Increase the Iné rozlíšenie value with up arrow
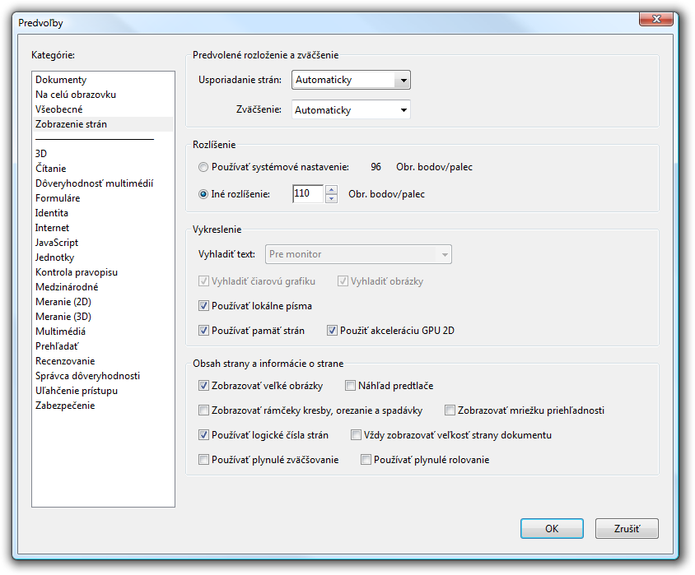 [x=331, y=190]
